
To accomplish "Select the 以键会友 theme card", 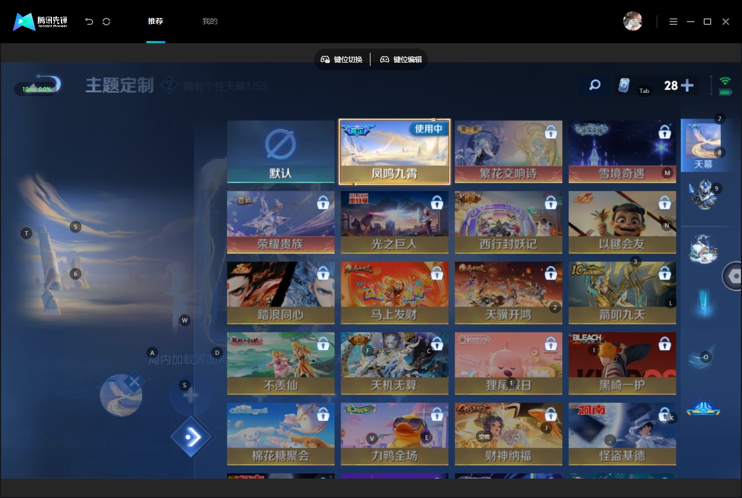I will click(622, 222).
